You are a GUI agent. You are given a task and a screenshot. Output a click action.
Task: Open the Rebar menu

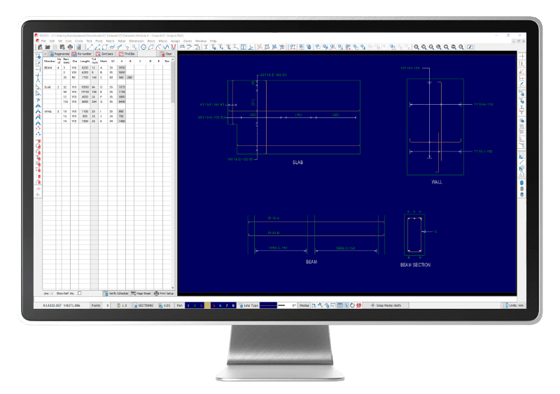122,41
